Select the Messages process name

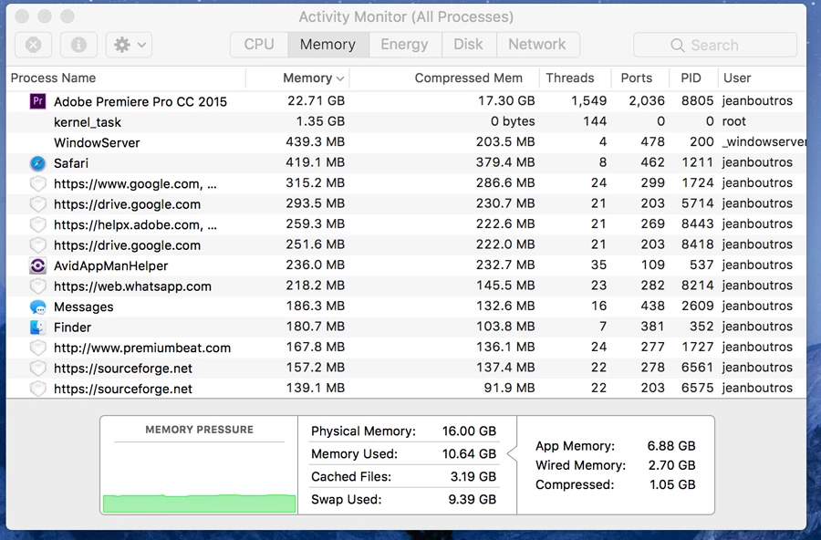point(83,306)
